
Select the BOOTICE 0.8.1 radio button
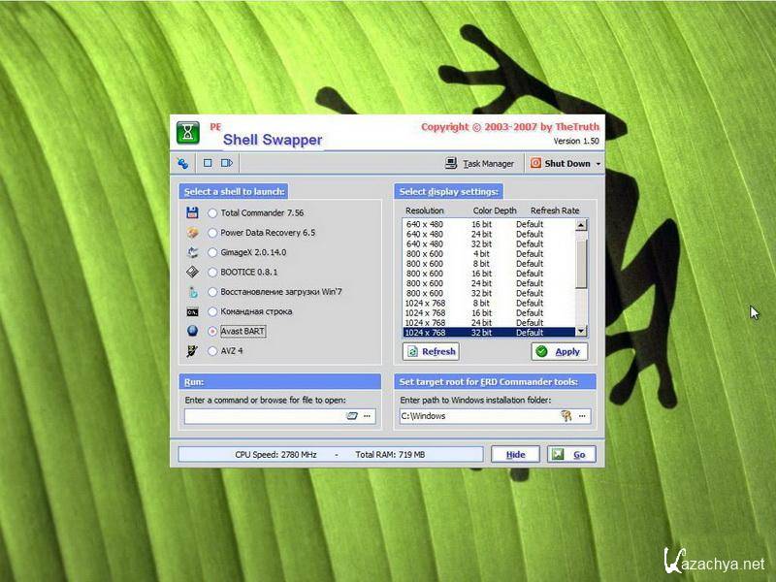pyautogui.click(x=212, y=273)
